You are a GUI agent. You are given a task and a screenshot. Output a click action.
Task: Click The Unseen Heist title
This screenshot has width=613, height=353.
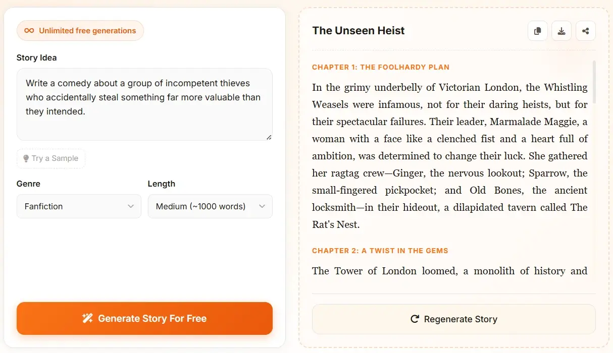(359, 31)
